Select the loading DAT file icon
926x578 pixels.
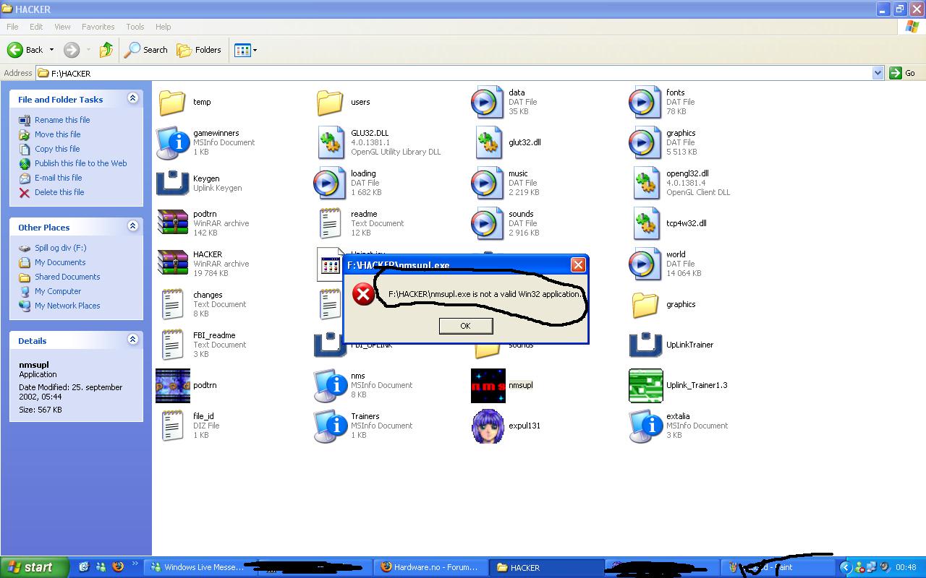[330, 183]
